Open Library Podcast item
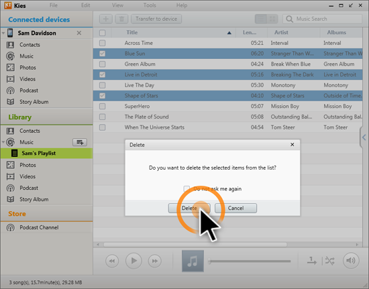369x289 pixels. pyautogui.click(x=29, y=188)
